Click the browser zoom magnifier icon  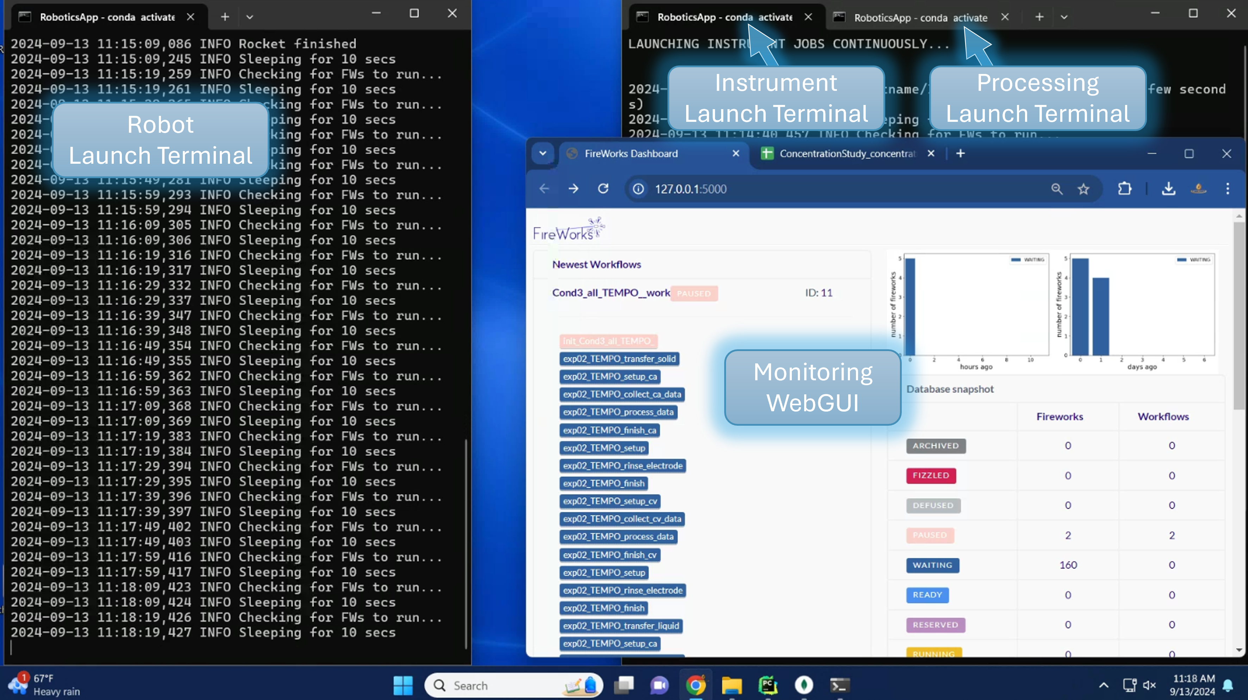1057,189
